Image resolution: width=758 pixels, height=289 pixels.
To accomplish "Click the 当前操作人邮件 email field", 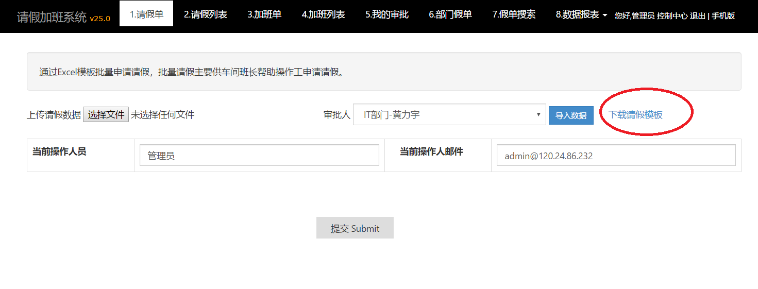I will [616, 156].
